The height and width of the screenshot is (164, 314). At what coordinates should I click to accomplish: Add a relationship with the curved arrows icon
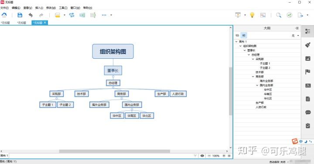(x=72, y=15)
